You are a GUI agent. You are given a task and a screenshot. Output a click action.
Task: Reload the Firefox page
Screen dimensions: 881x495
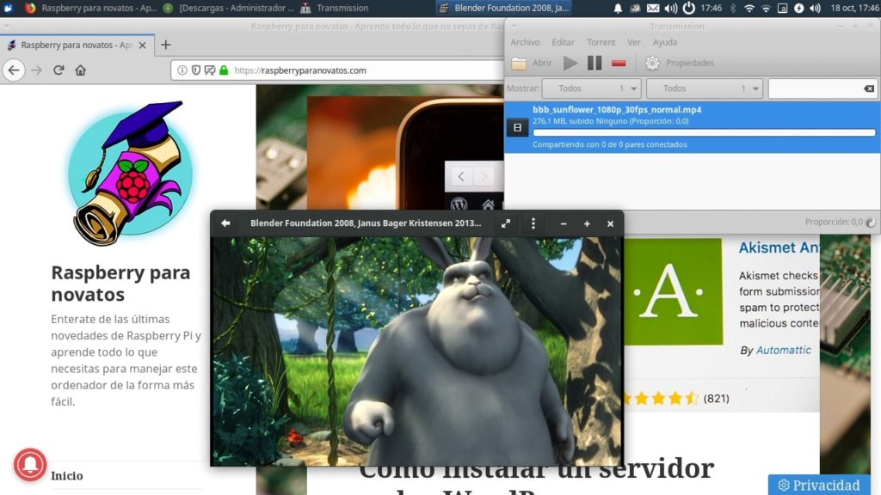point(59,70)
